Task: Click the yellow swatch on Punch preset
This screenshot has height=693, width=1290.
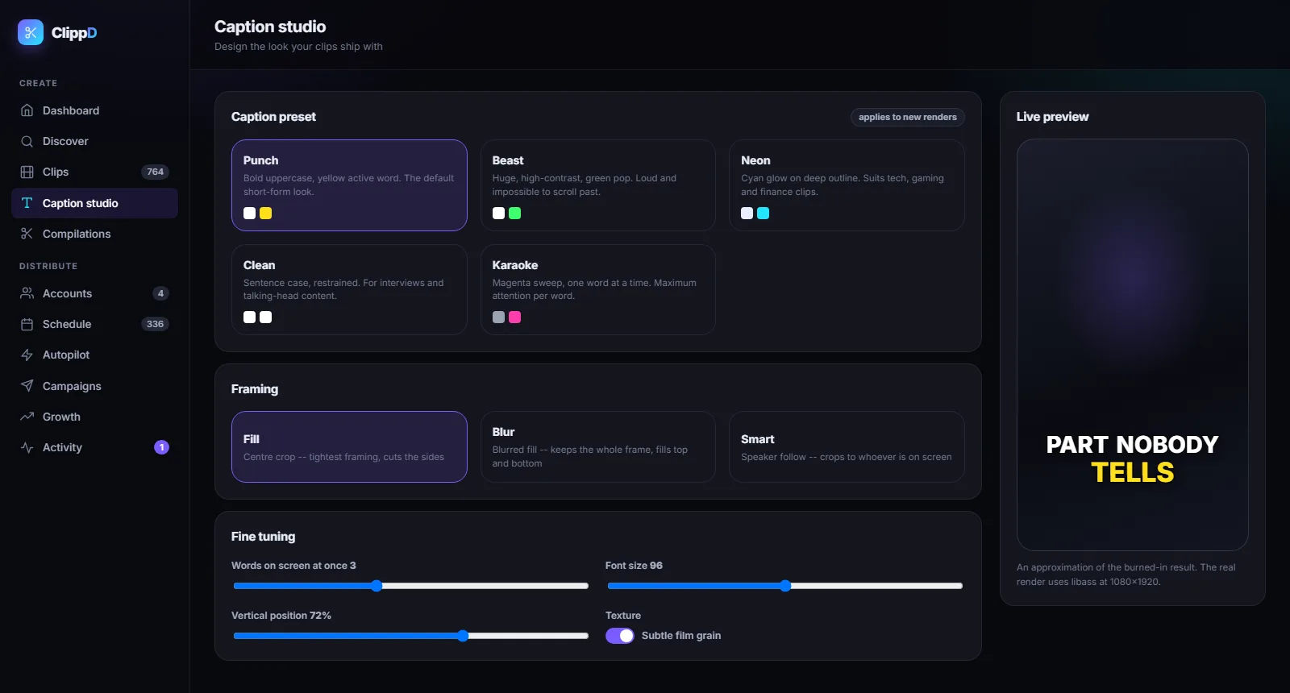Action: 266,214
